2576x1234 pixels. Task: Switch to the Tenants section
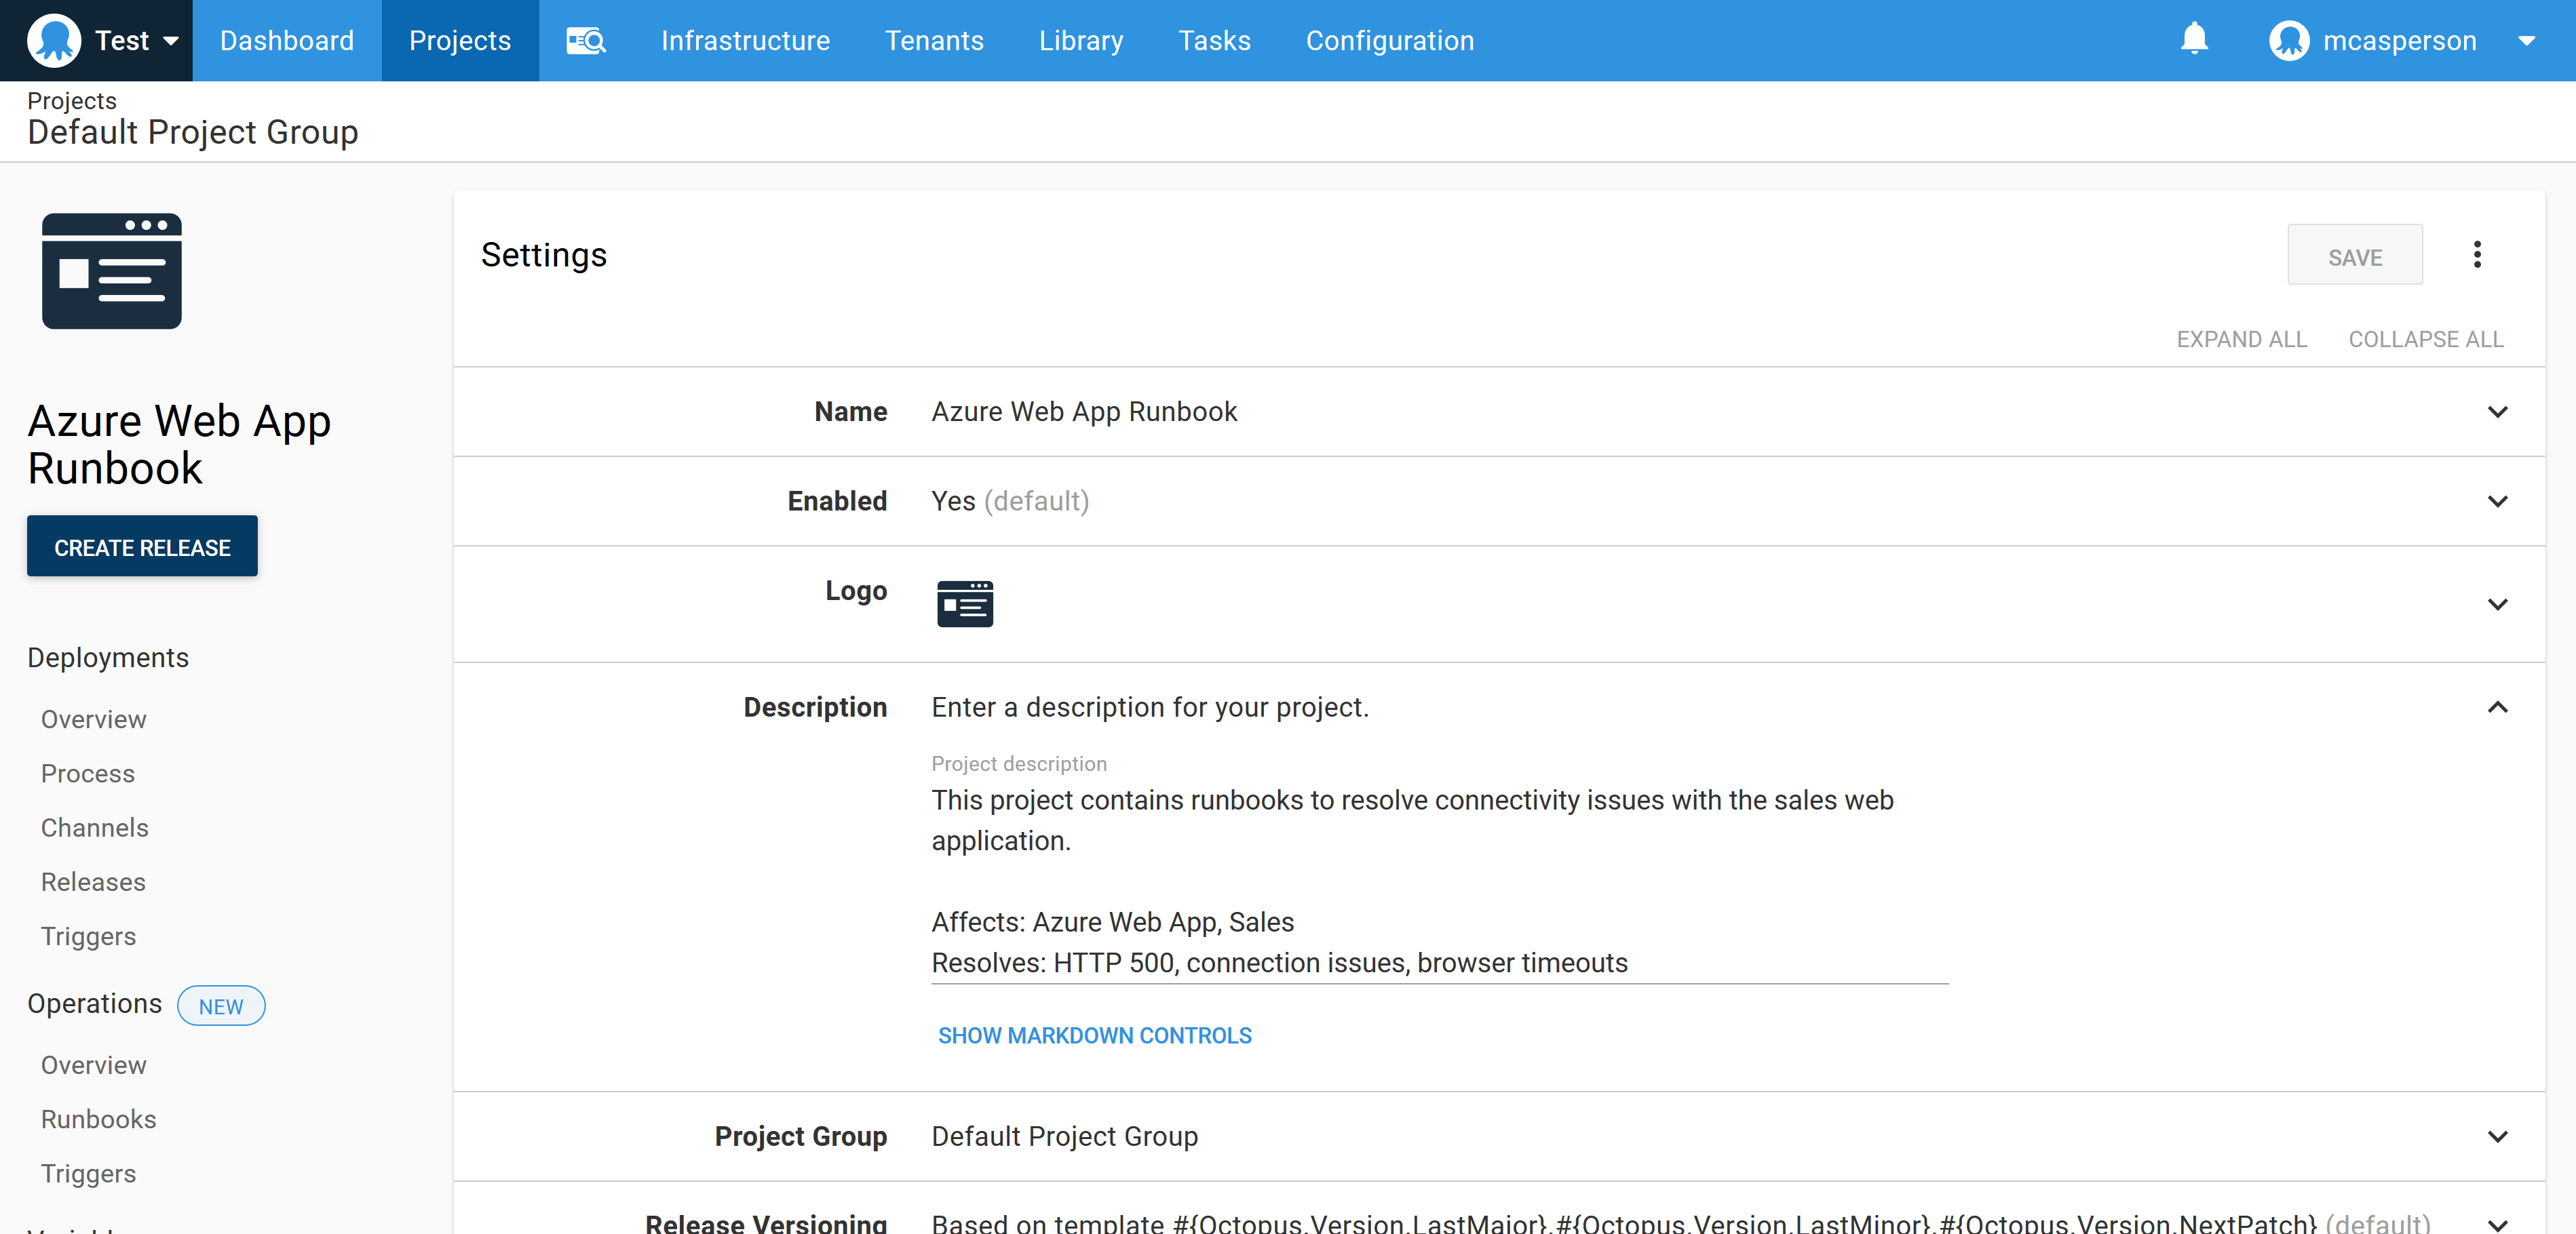click(x=933, y=40)
